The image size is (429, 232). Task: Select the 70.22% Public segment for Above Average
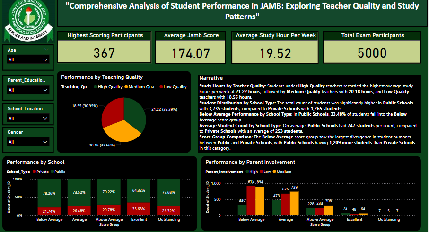tap(109, 192)
